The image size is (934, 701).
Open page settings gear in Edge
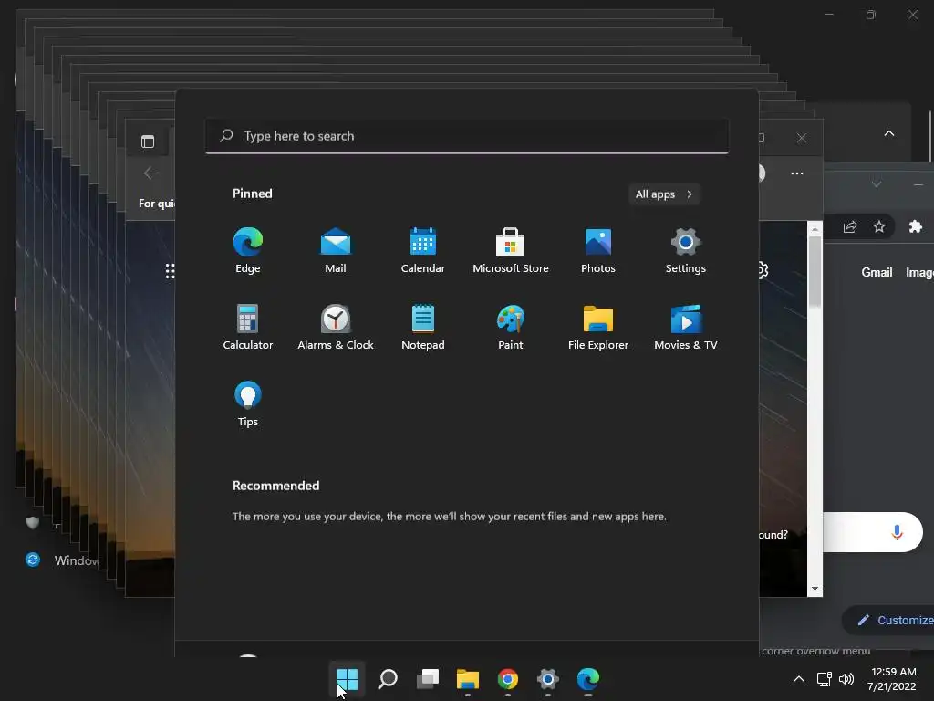763,270
